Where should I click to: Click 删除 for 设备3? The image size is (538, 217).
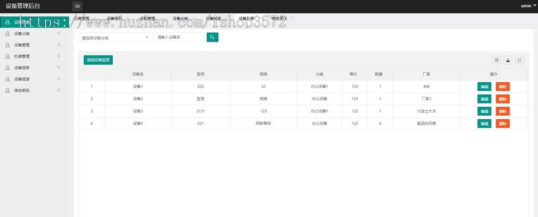[x=503, y=111]
